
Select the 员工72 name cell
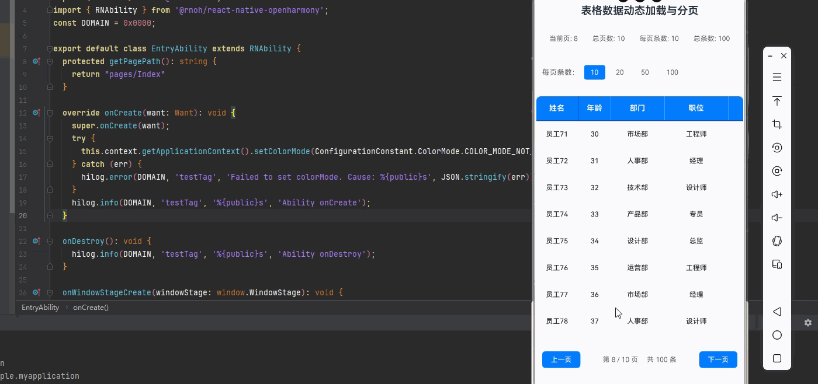click(557, 161)
